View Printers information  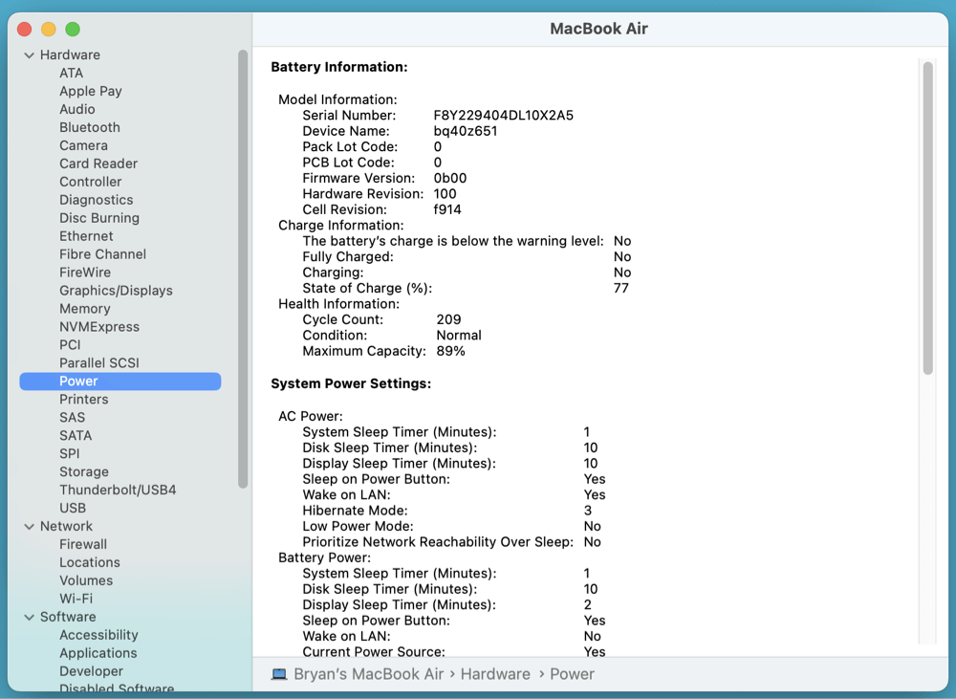point(84,399)
